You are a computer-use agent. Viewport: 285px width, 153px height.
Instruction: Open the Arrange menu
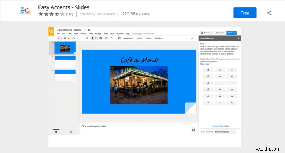pyautogui.click(x=98, y=33)
